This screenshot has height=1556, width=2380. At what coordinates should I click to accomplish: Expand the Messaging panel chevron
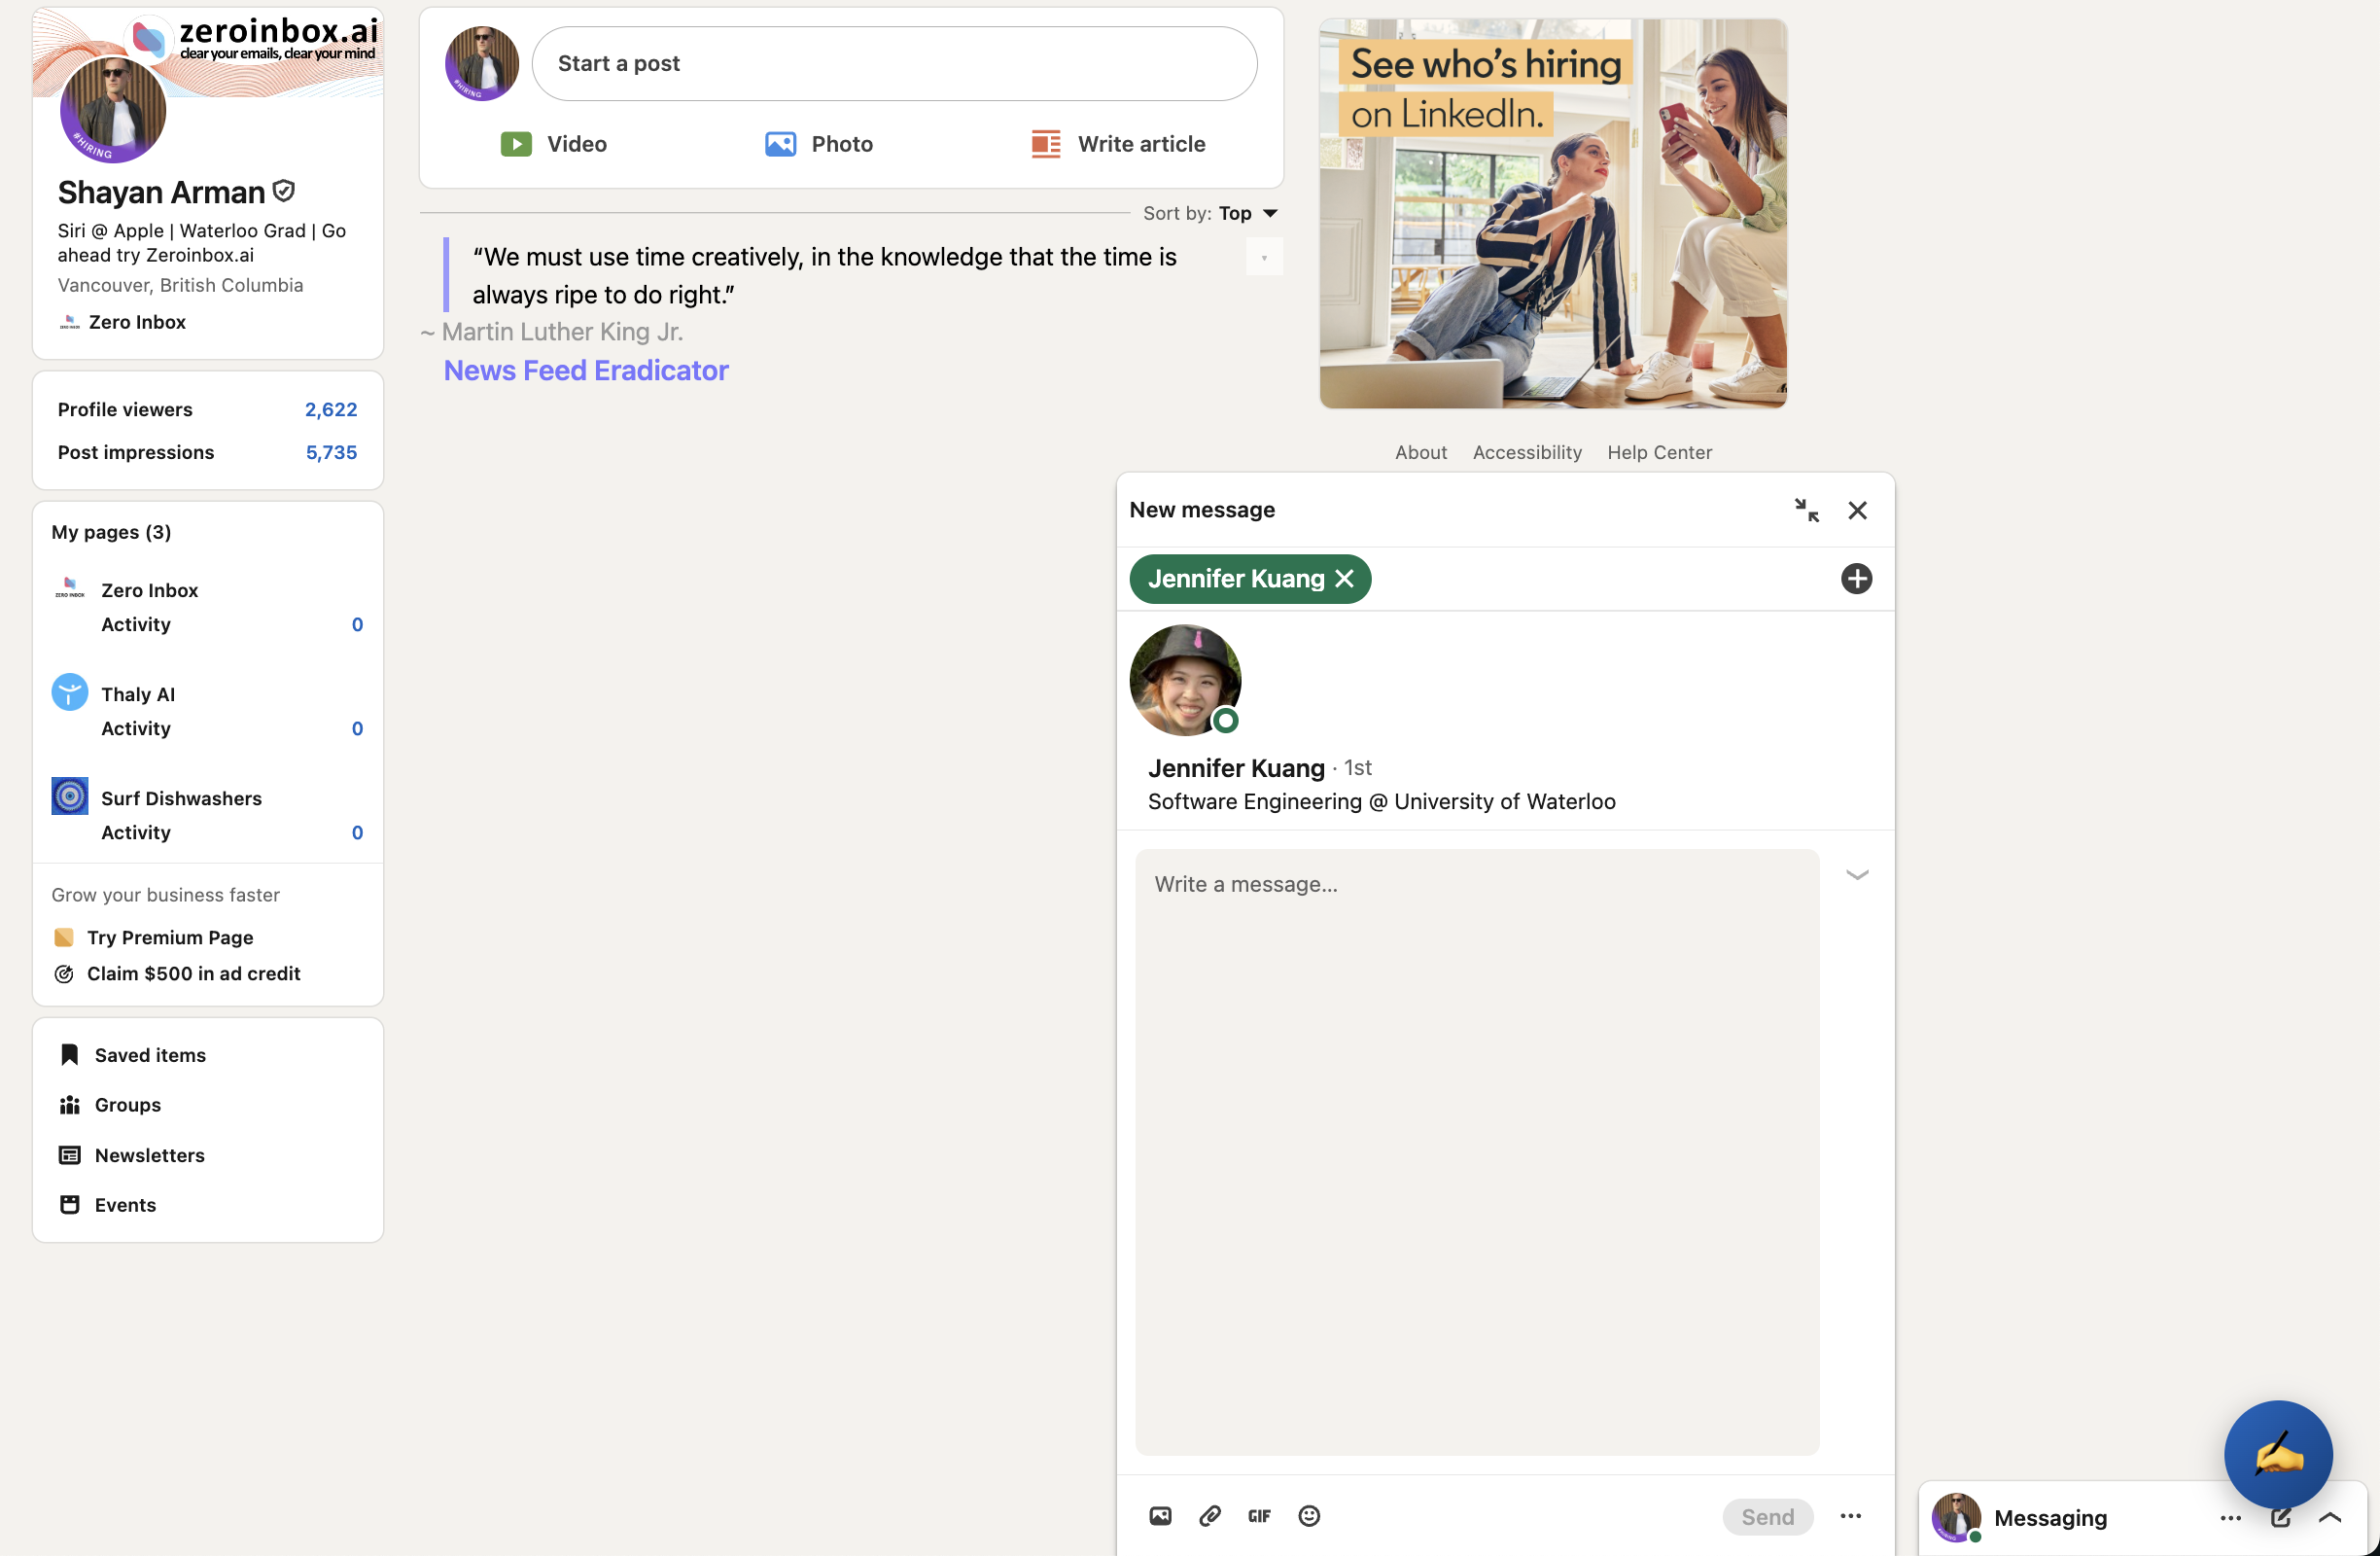(x=2330, y=1518)
